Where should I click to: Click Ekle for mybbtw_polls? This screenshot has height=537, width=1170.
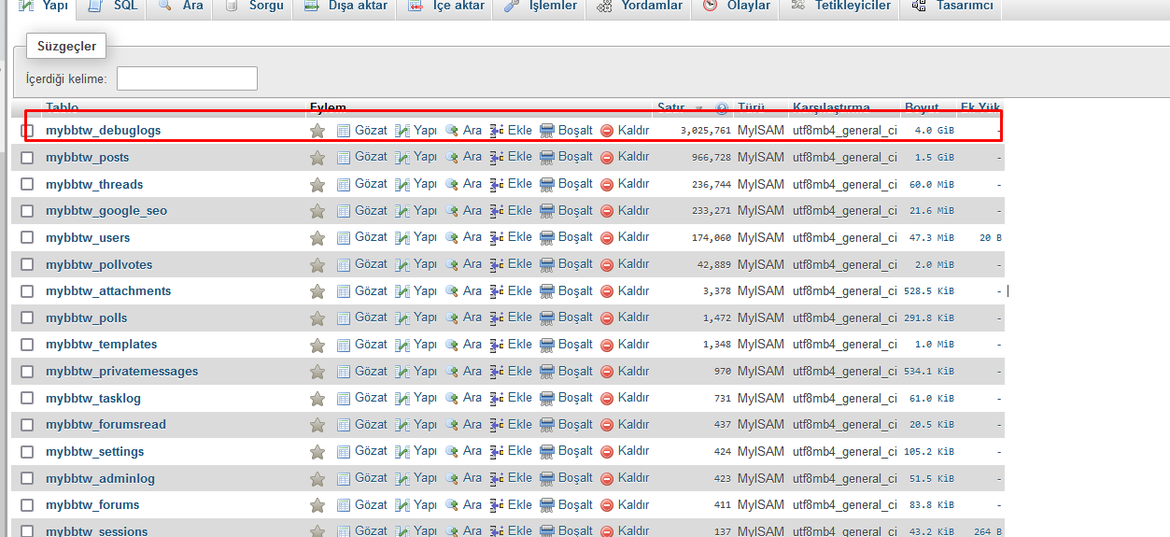pos(511,318)
